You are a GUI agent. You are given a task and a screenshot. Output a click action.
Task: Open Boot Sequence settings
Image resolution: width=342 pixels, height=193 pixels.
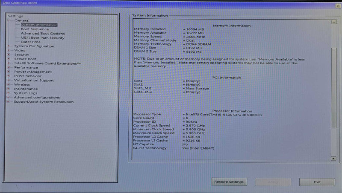coord(35,29)
